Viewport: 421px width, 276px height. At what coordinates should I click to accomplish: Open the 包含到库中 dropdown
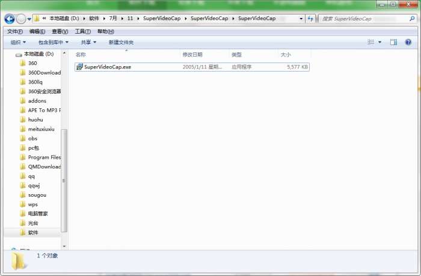[x=54, y=42]
